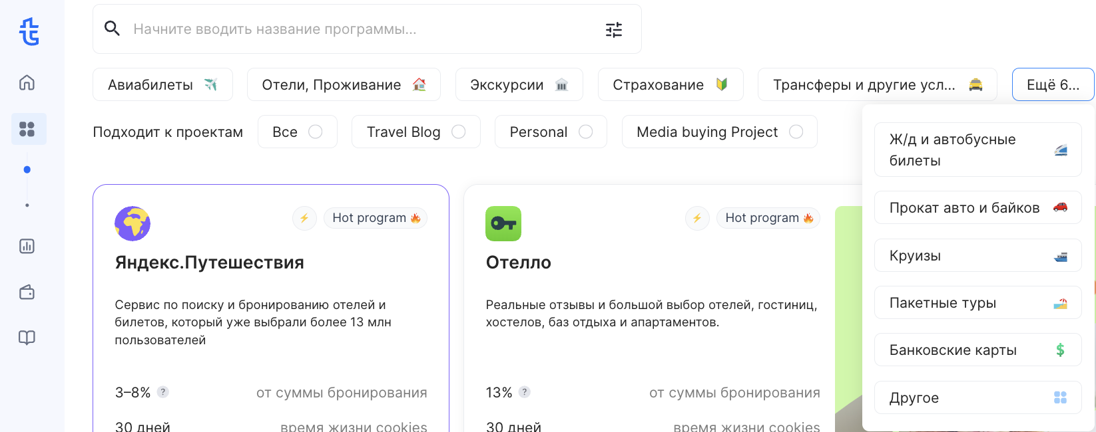Filter by Авиабилеты category
Screen dimensions: 1096x432
162,84
